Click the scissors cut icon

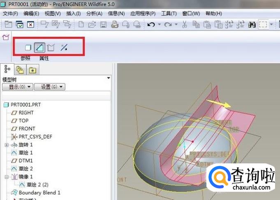point(185,24)
